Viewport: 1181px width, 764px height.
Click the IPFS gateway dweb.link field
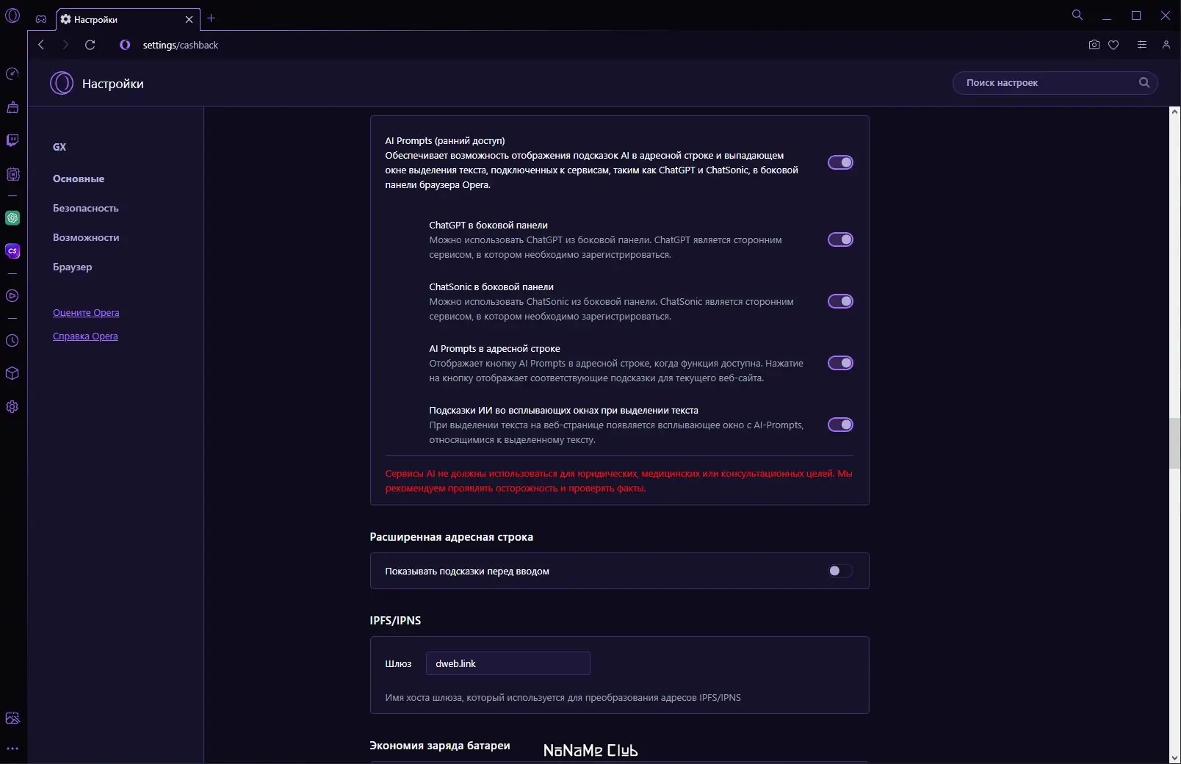click(x=508, y=663)
